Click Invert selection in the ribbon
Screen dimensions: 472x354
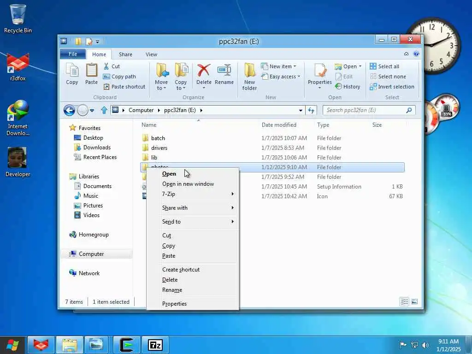tap(392, 87)
